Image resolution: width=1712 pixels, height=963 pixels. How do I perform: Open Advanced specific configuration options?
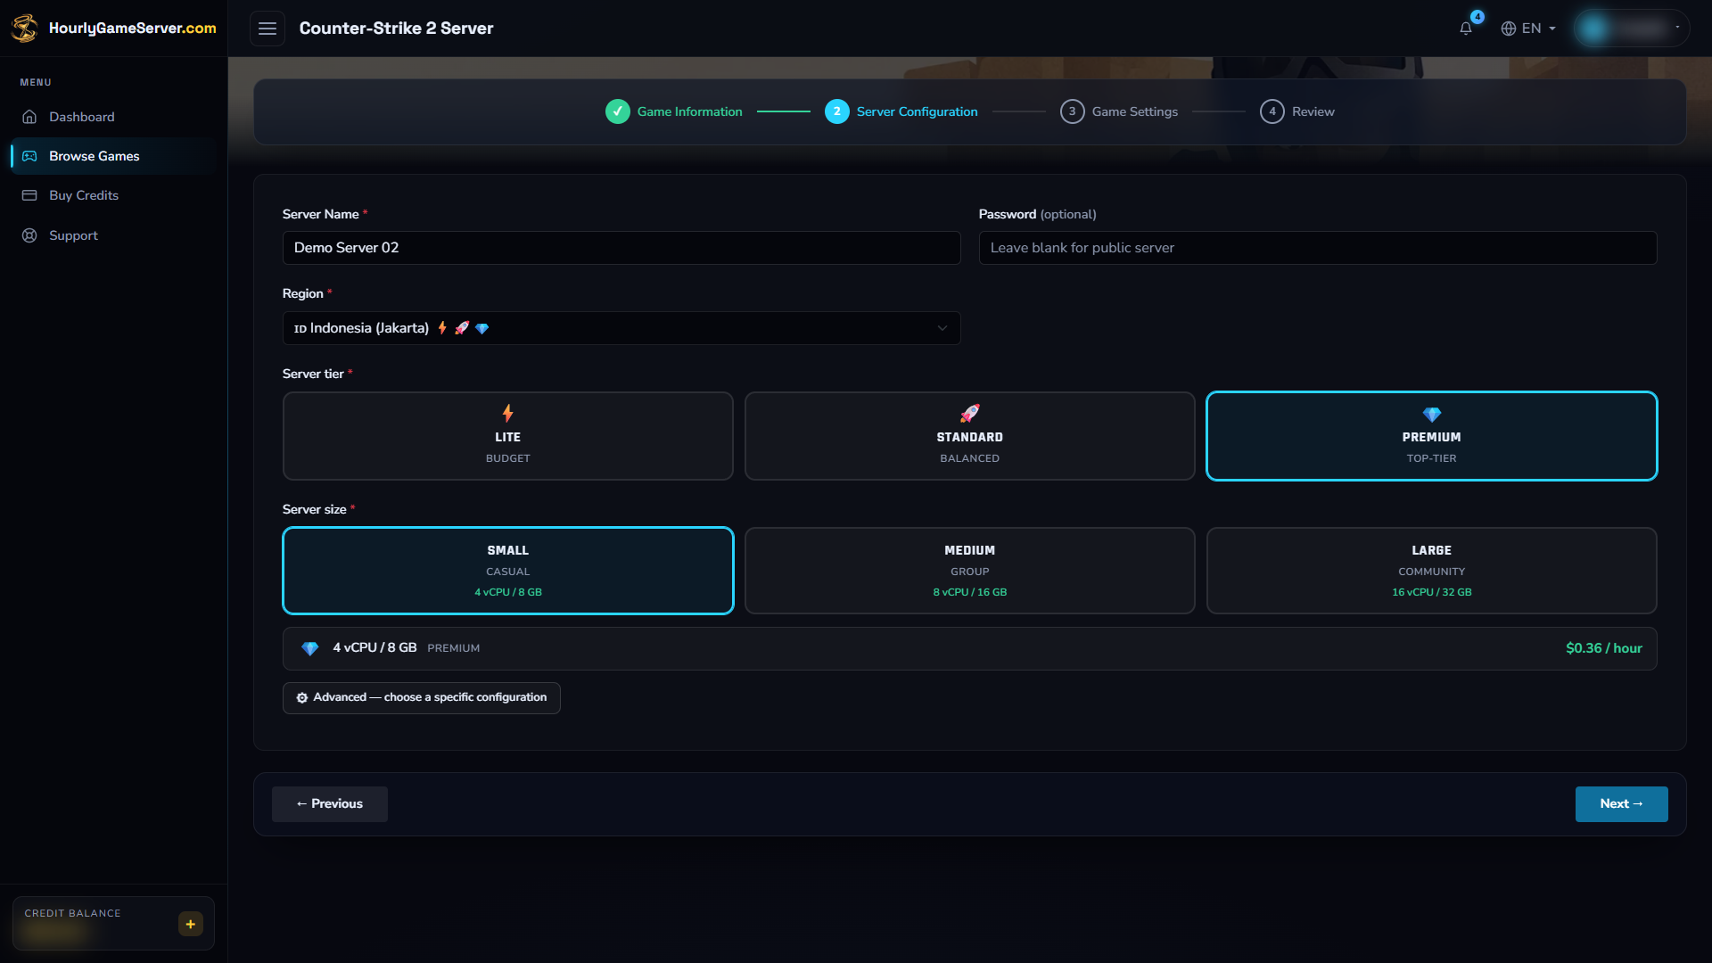pyautogui.click(x=422, y=698)
